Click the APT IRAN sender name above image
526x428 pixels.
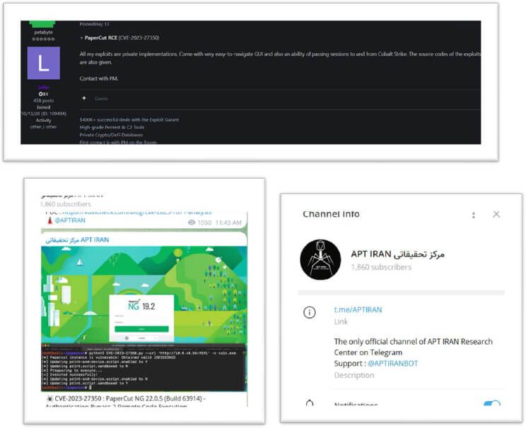(x=77, y=240)
